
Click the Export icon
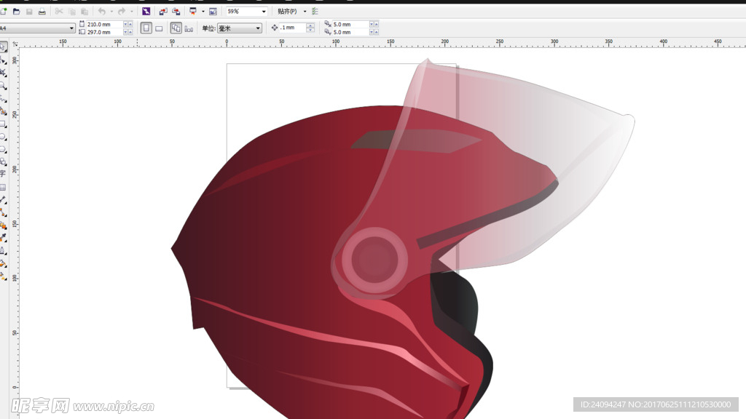pos(176,12)
